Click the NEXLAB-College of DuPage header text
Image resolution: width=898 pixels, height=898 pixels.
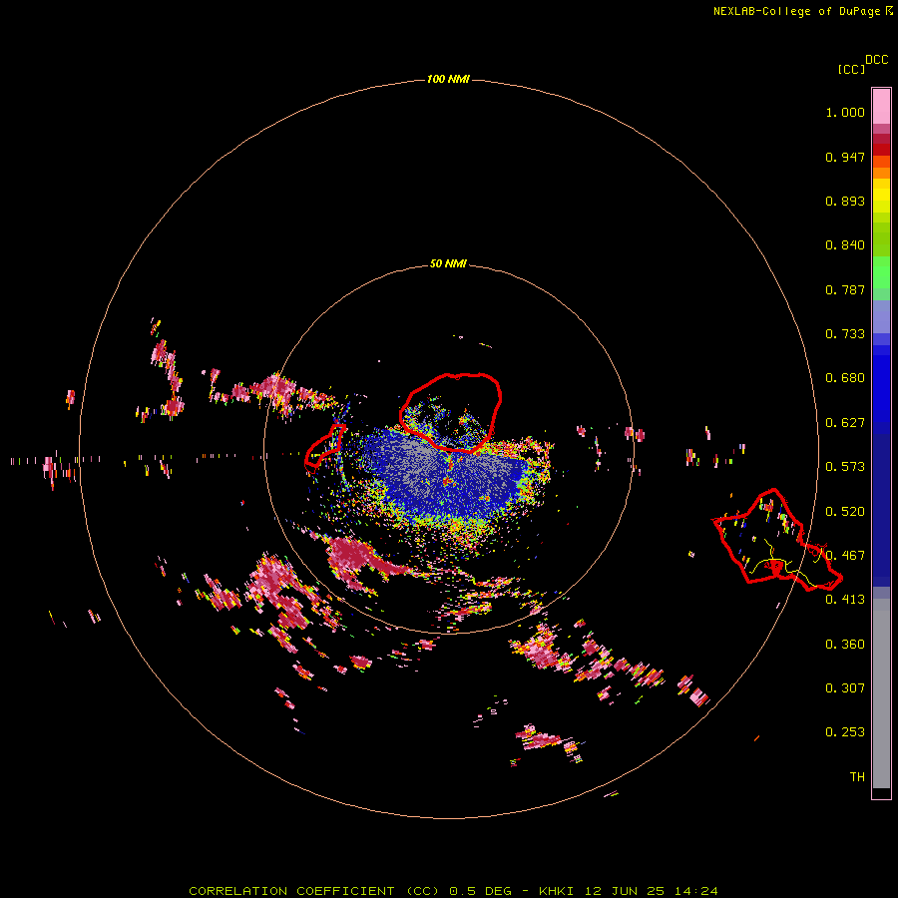pos(797,11)
